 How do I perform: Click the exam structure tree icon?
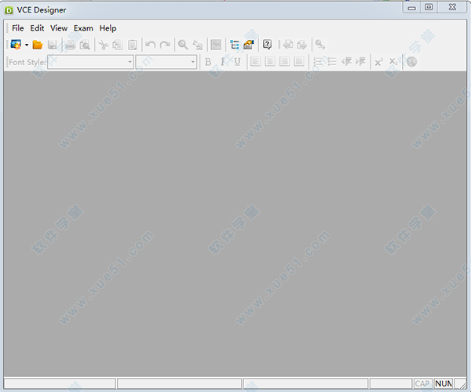[235, 45]
